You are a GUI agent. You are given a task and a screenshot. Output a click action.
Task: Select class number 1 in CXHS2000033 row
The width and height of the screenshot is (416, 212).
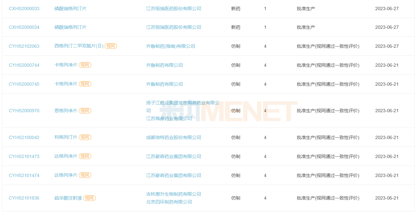[x=265, y=9]
